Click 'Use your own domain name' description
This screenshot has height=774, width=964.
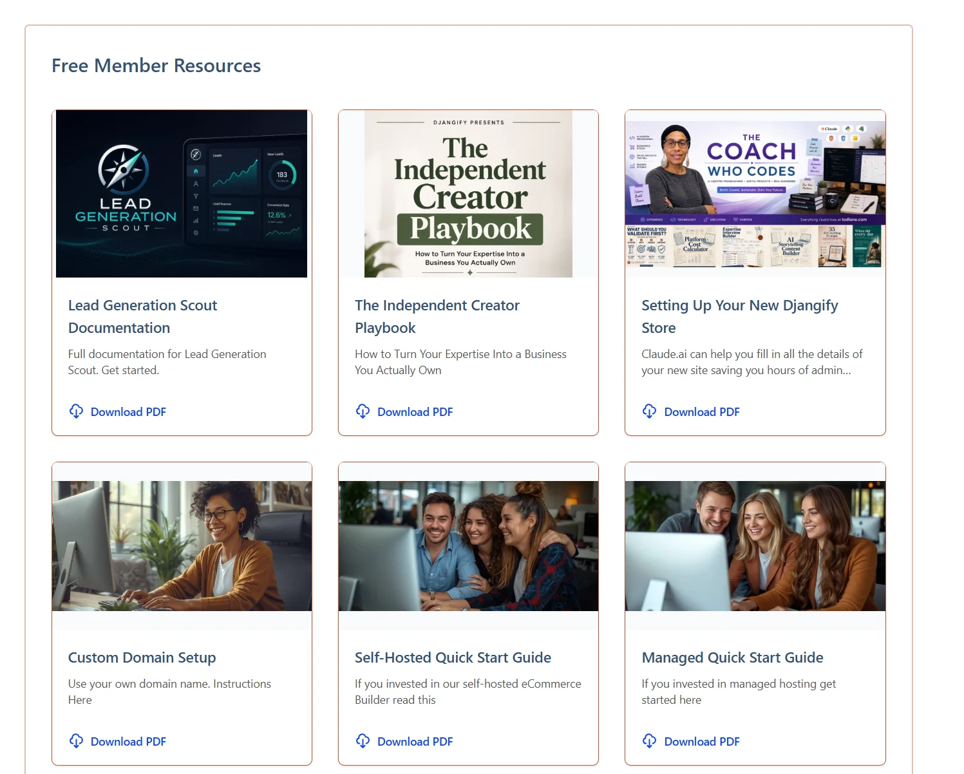click(x=169, y=692)
